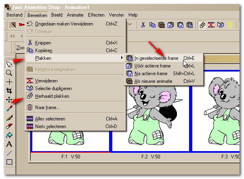This screenshot has width=244, height=179.
Task: Select the Arrow pointer tool
Action: [9, 64]
